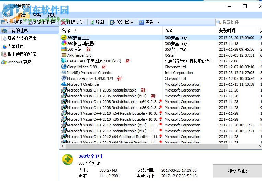Click the refresh (刷新) toolbar icon
Screen dimensions: 262x181
tap(92, 22)
